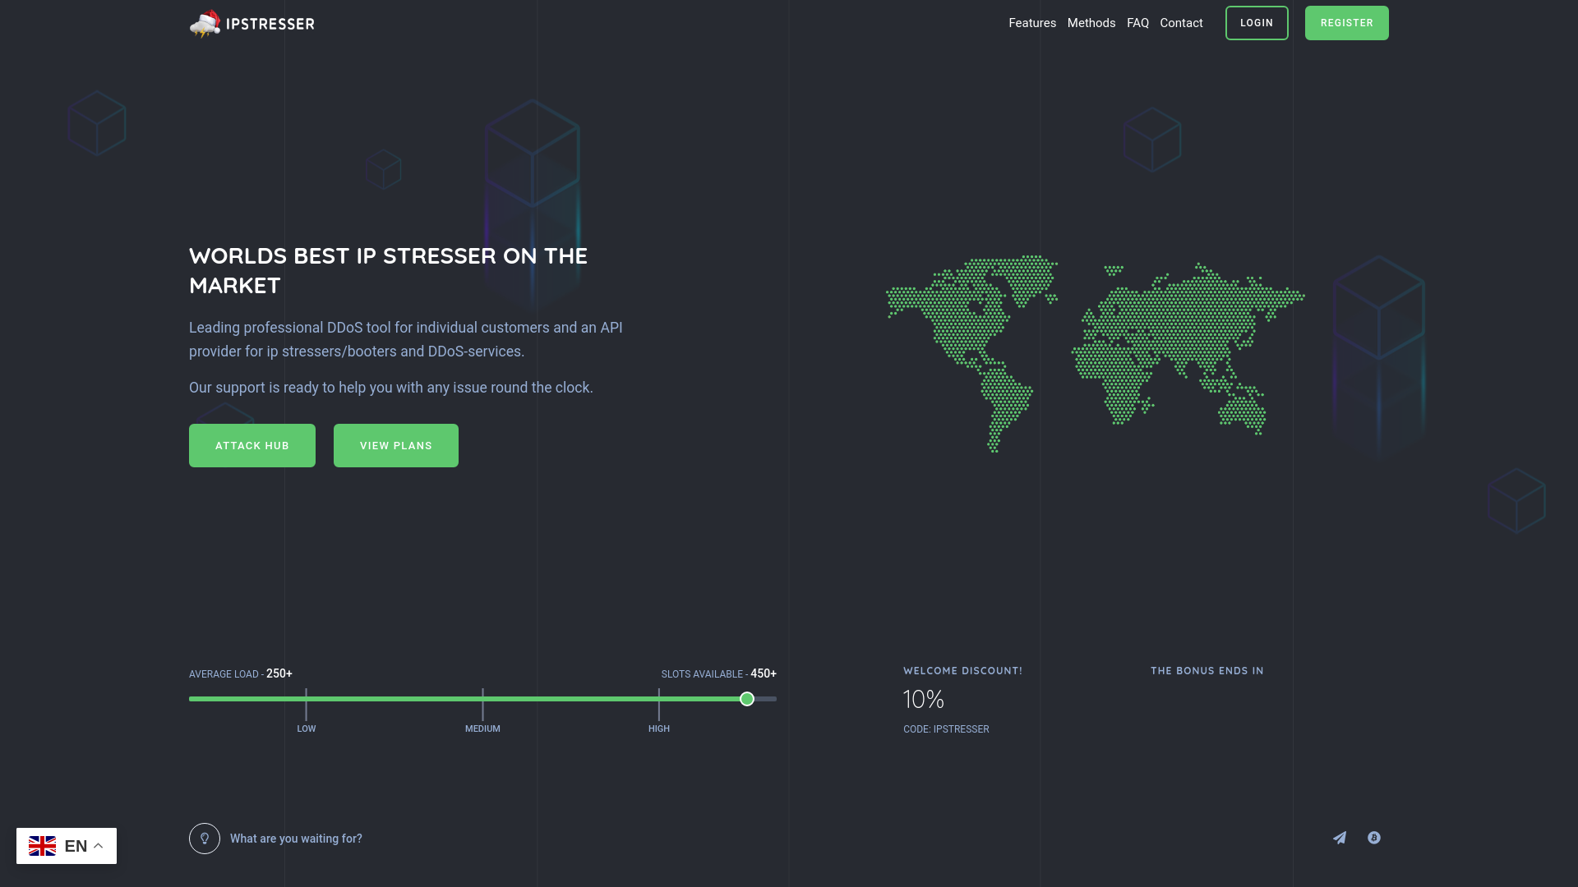The image size is (1578, 887).
Task: Go to the Methods section link
Action: tap(1091, 23)
